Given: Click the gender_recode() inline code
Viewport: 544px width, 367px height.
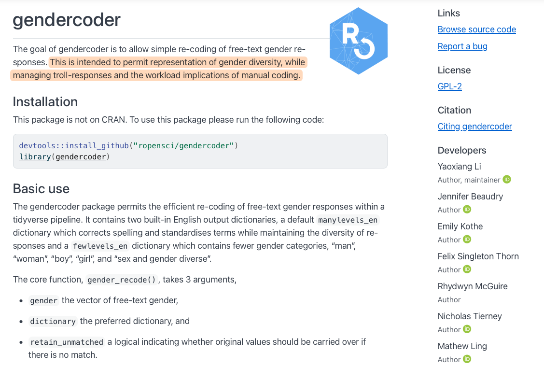Looking at the screenshot, I should [x=122, y=280].
